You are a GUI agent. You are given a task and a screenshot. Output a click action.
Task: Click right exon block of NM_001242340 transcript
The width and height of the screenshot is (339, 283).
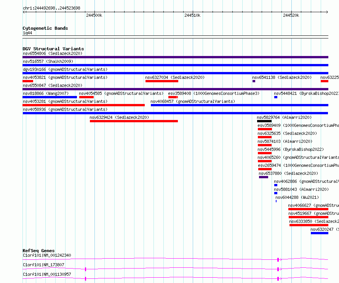click(278, 260)
